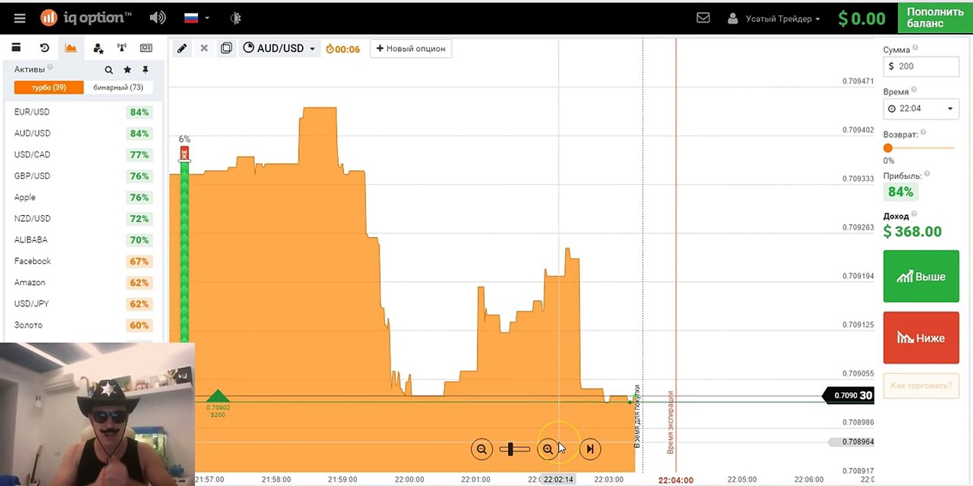Click the 00:06 countdown timer
The width and height of the screenshot is (973, 486).
coord(343,49)
